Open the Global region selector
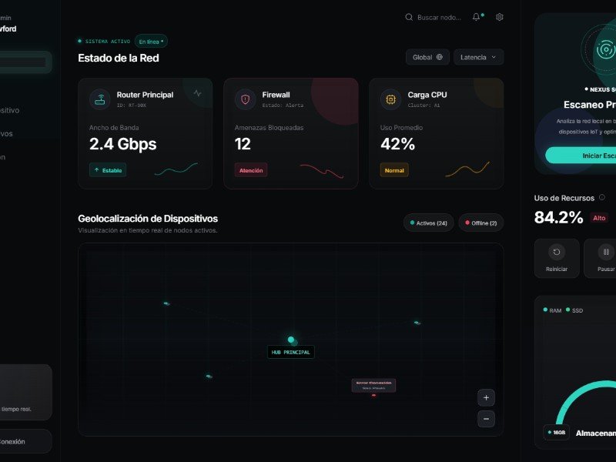 (x=427, y=57)
